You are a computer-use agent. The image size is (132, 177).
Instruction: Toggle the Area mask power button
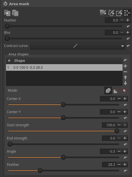[x=5, y=4]
